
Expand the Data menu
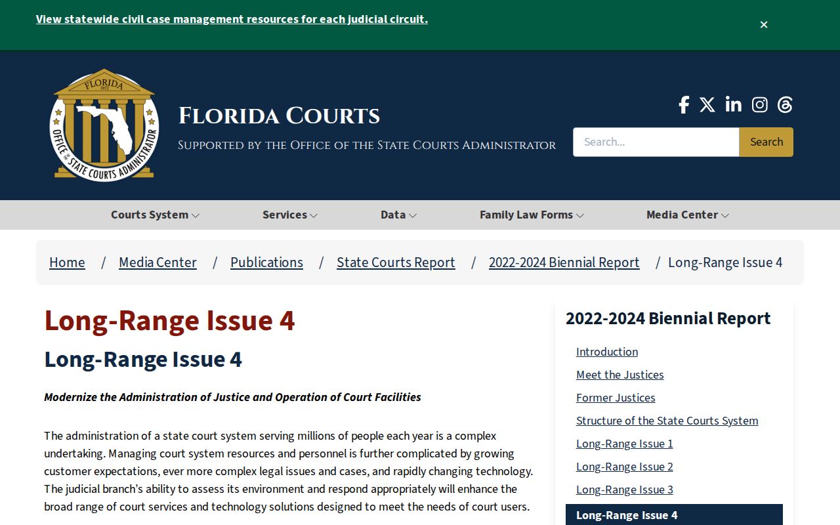pyautogui.click(x=398, y=215)
